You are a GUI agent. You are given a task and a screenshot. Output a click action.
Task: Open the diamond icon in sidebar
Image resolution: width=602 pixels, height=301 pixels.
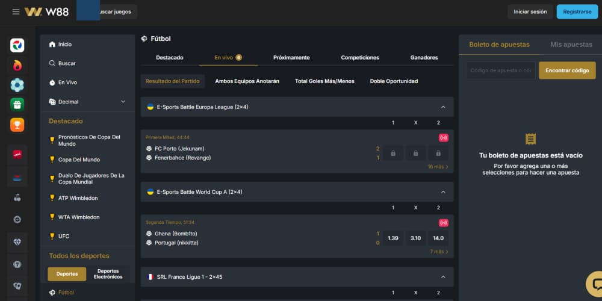pos(17,242)
